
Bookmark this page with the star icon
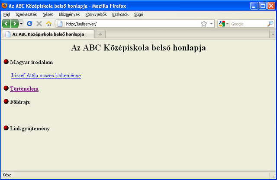[x=204, y=24]
